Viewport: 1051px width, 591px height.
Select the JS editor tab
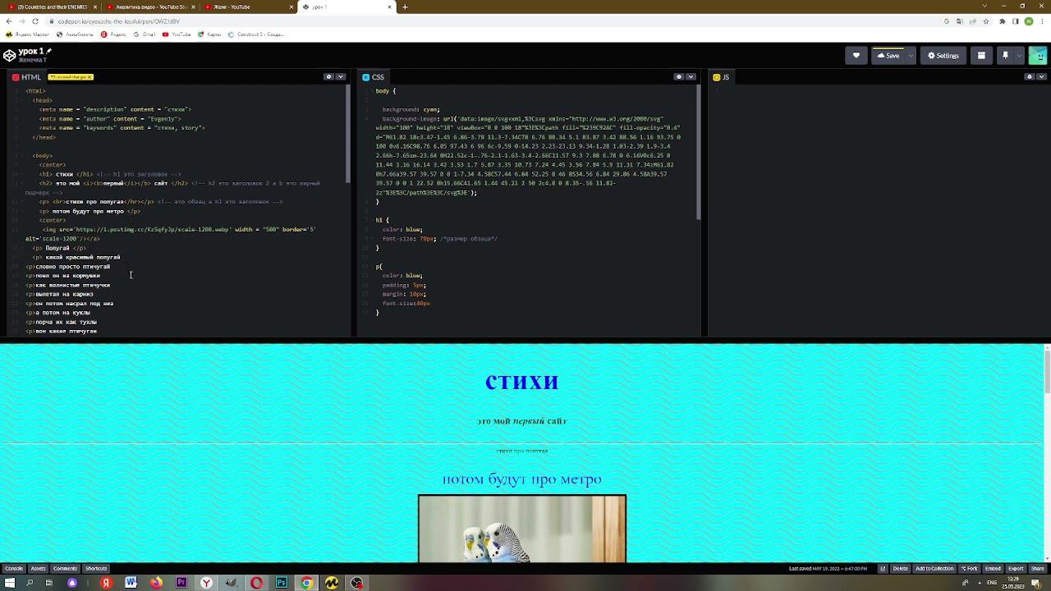pyautogui.click(x=721, y=77)
